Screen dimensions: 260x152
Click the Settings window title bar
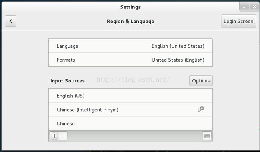click(x=130, y=7)
